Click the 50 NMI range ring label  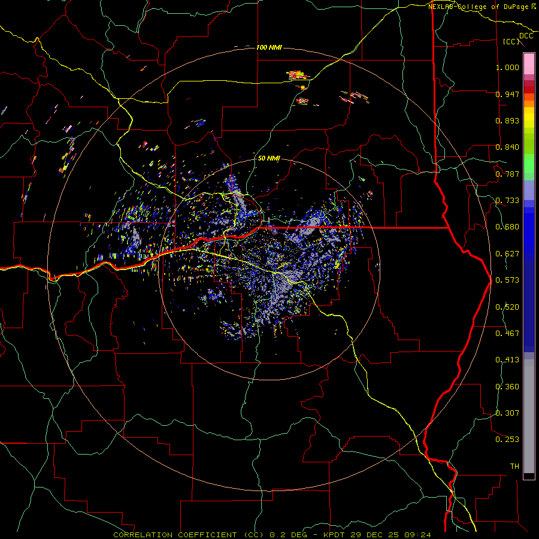269,158
